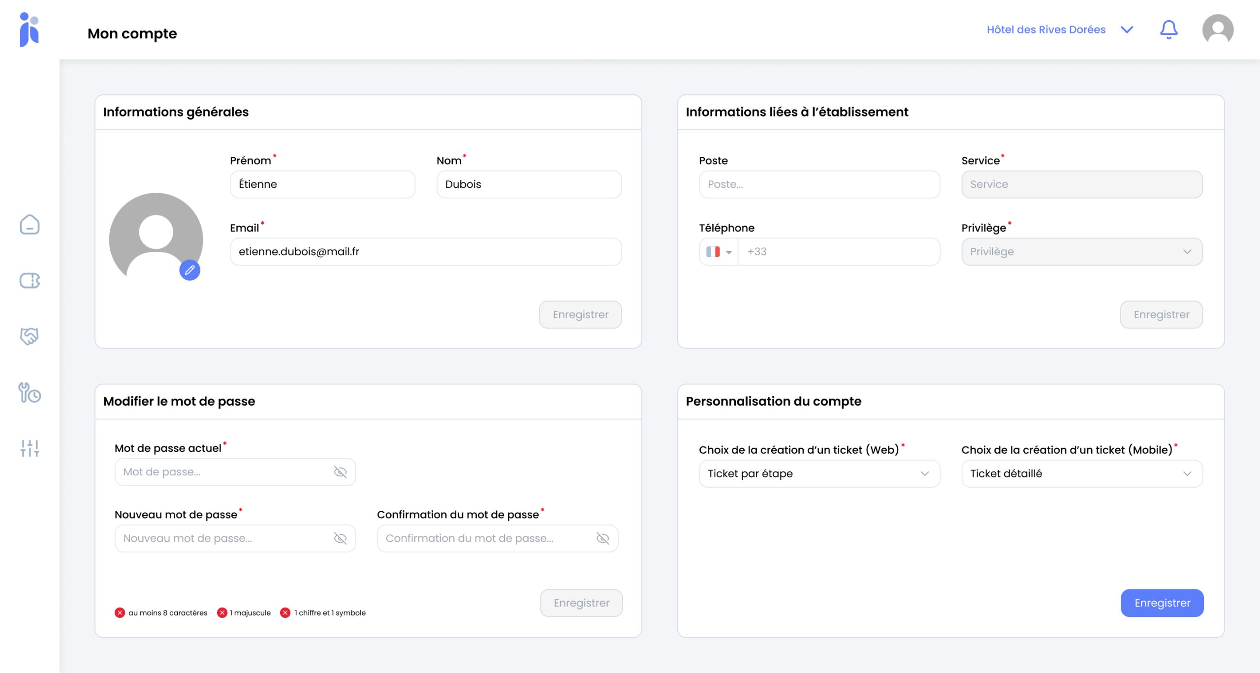Show the current password with eye icon
Screen dimensions: 1260x673
pyautogui.click(x=340, y=472)
